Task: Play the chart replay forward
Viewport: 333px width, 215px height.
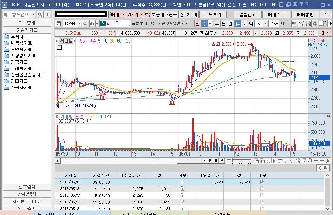Action: click(x=204, y=160)
